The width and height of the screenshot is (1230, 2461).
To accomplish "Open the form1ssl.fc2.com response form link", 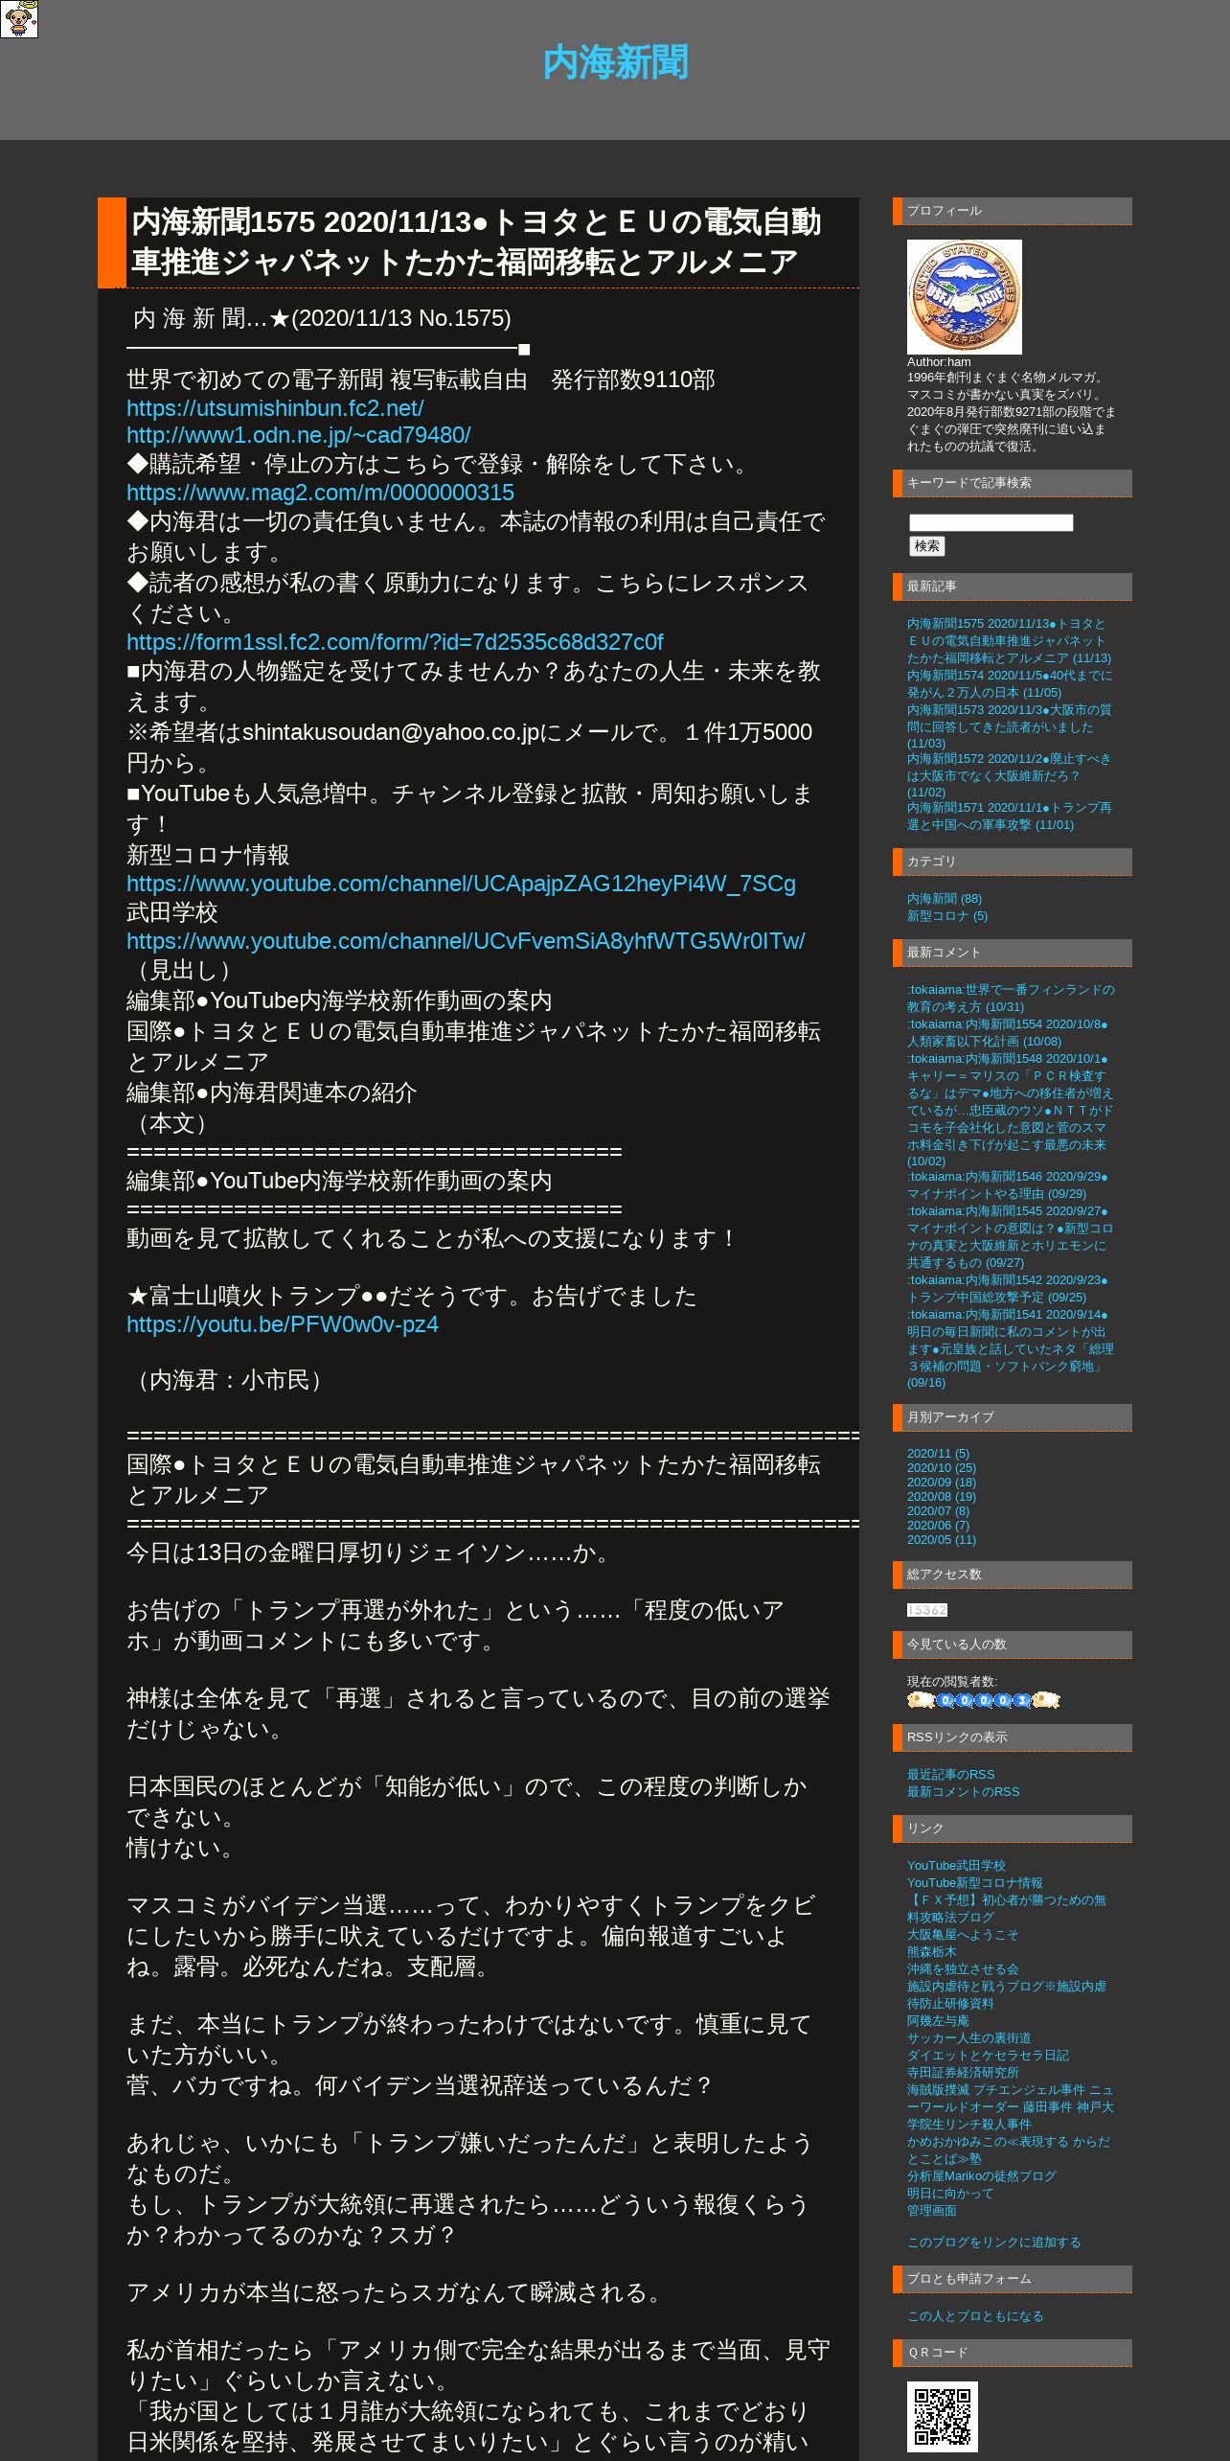I will pos(395,642).
